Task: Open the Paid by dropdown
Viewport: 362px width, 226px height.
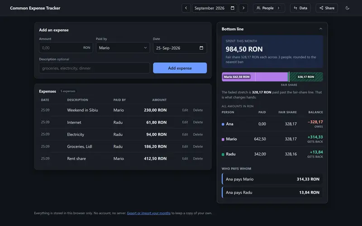Action: pos(123,48)
